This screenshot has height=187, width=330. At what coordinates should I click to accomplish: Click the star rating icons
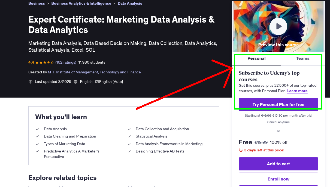[45, 63]
